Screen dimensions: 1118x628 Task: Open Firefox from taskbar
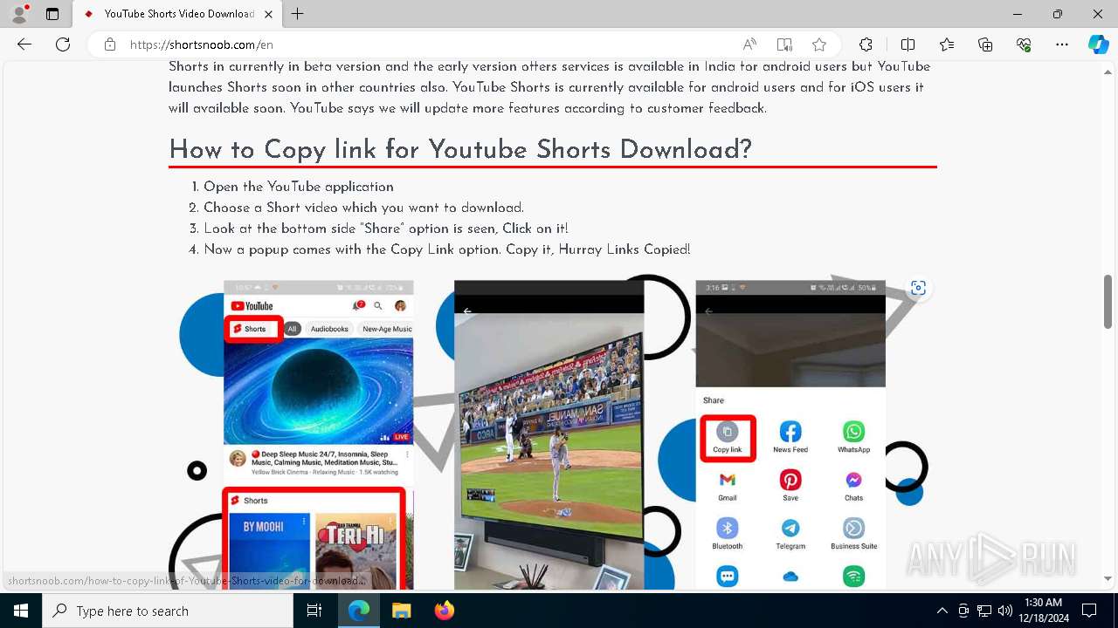[444, 611]
